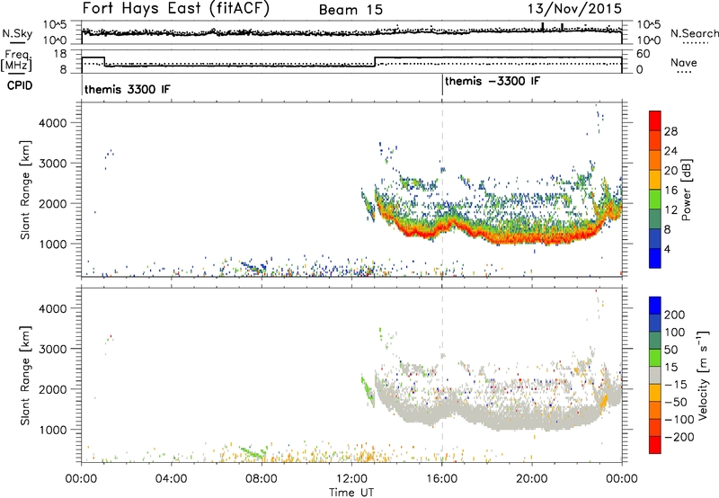The image size is (719, 498).
Task: Click the 'Freq. [MHz]' axis label
Action: coord(17,61)
